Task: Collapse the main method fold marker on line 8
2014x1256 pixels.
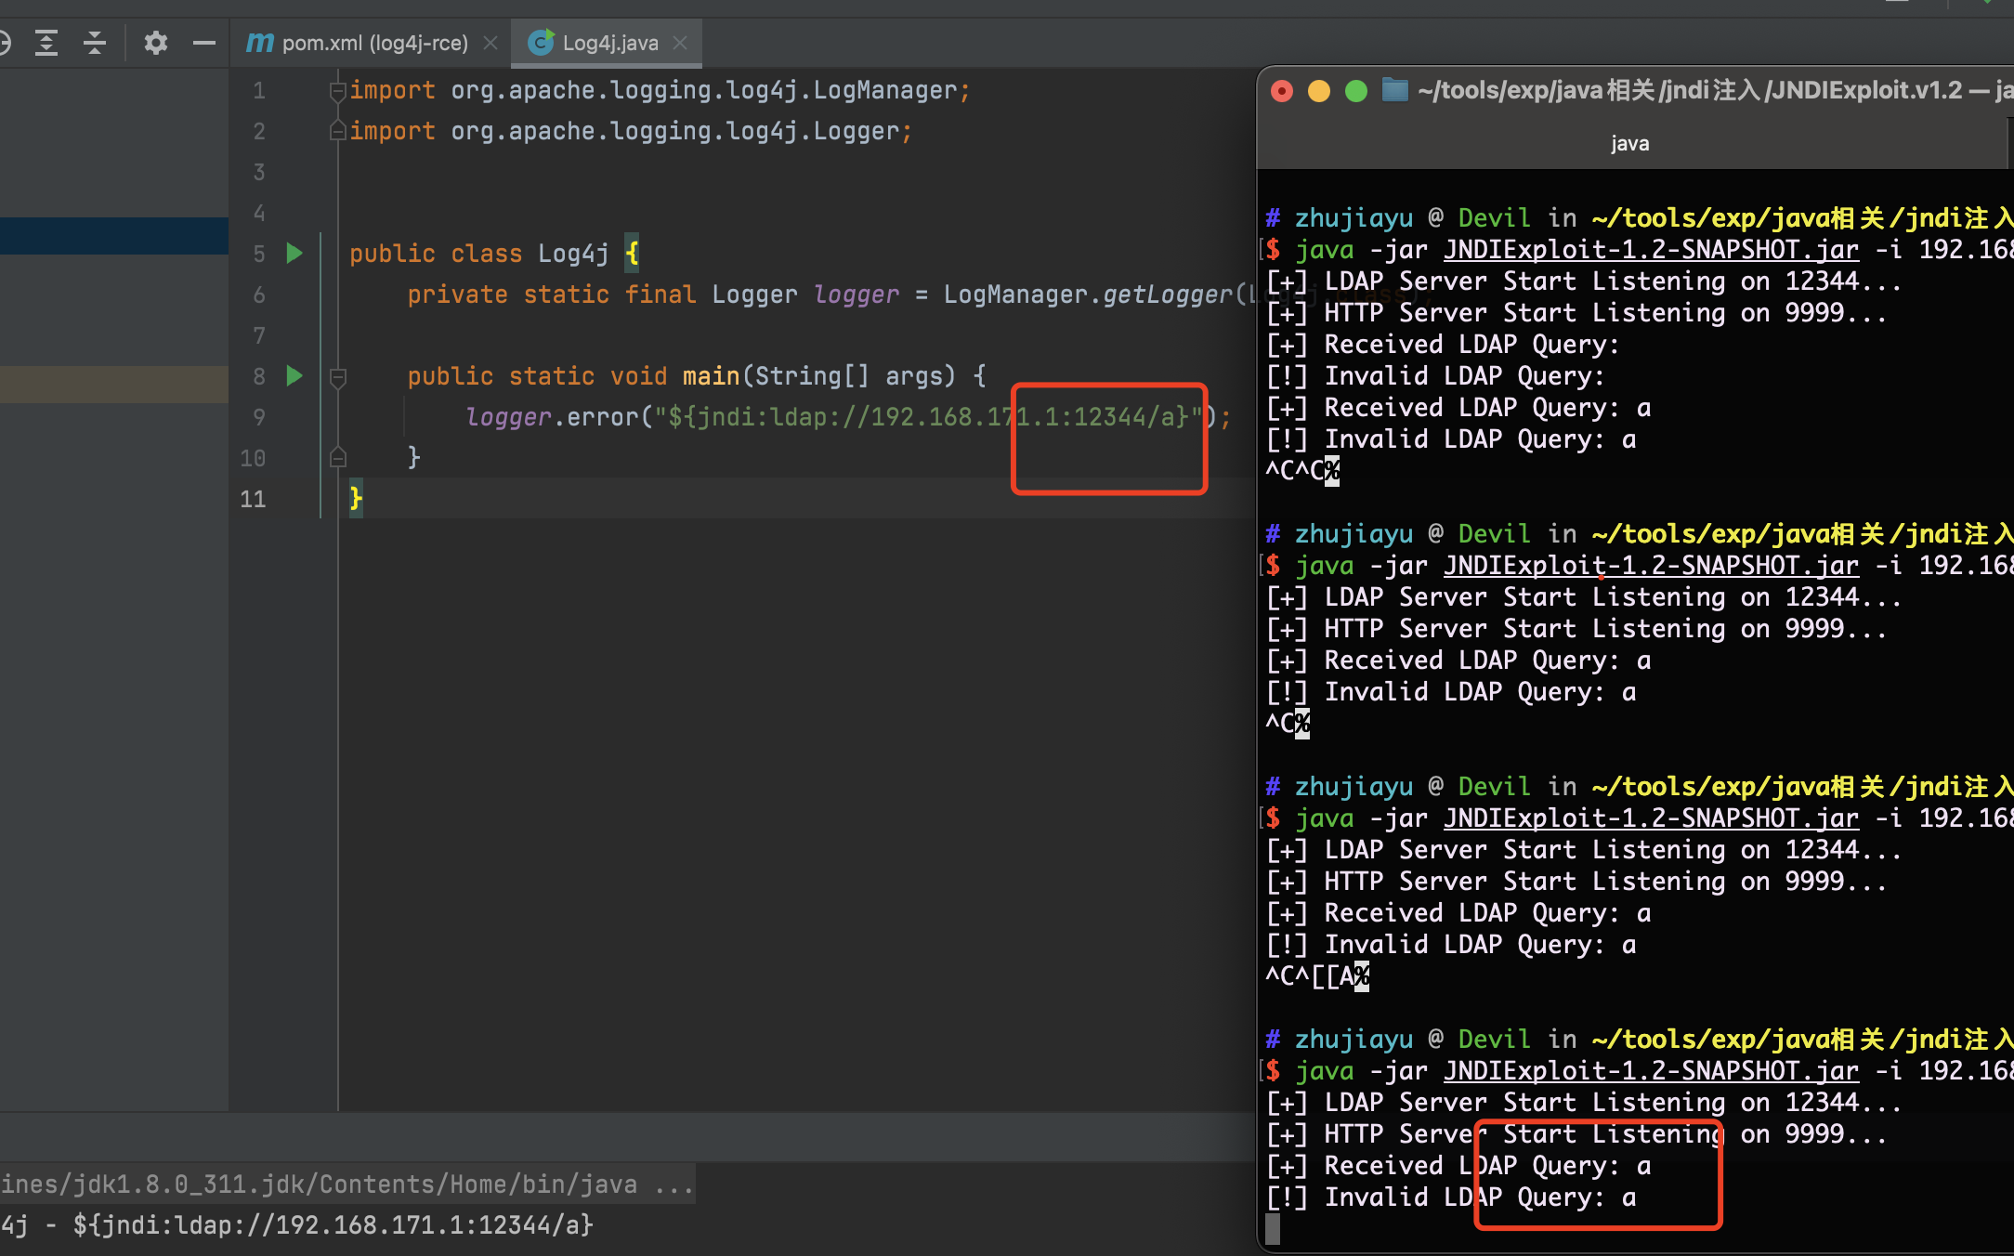Action: (338, 376)
